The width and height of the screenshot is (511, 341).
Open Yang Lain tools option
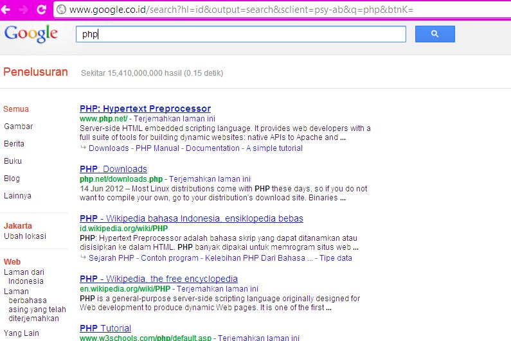21,333
